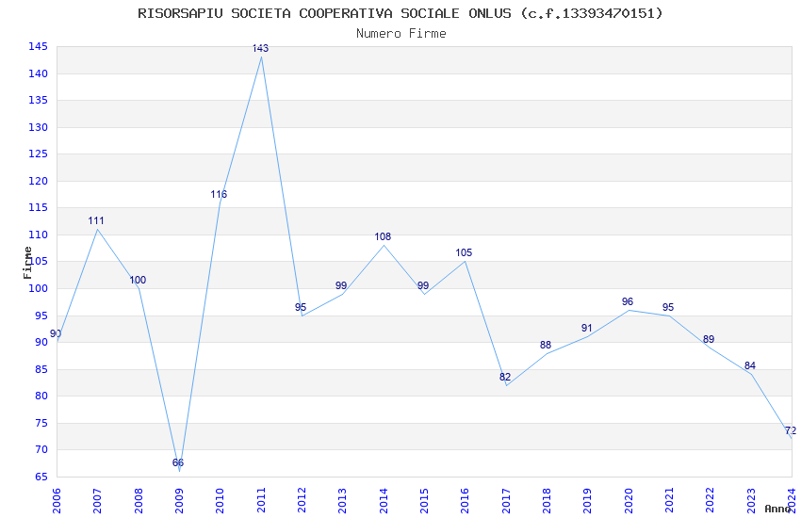
Task: Click the y-axis value 80
Action: tap(41, 396)
